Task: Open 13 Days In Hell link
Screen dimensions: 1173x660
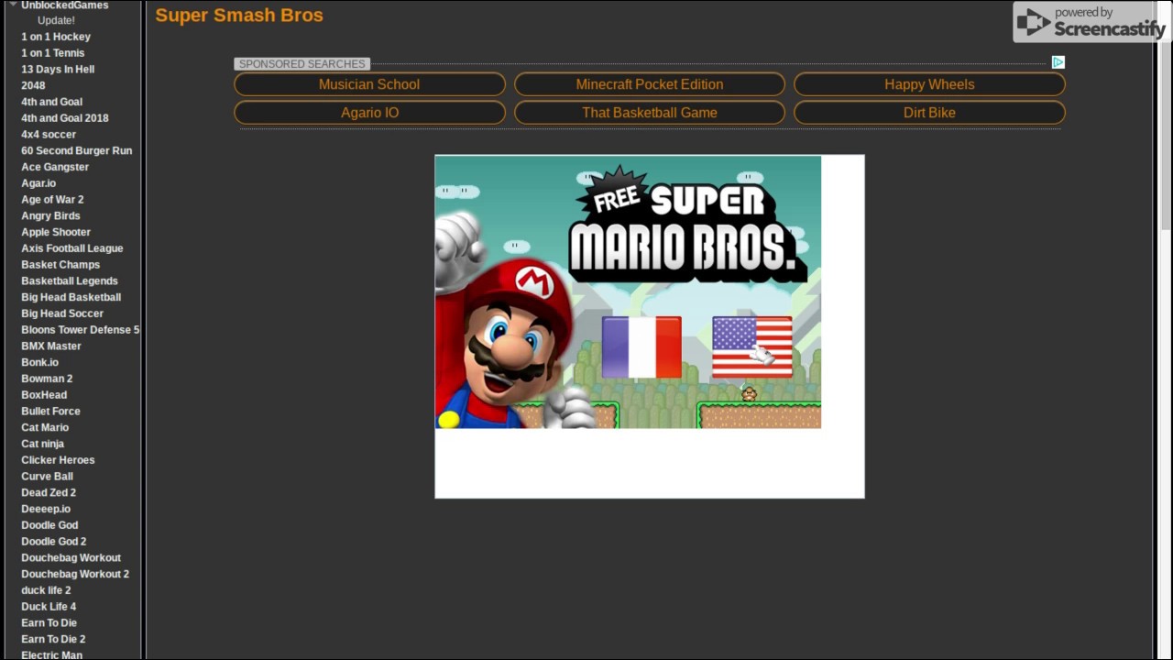Action: tap(58, 70)
